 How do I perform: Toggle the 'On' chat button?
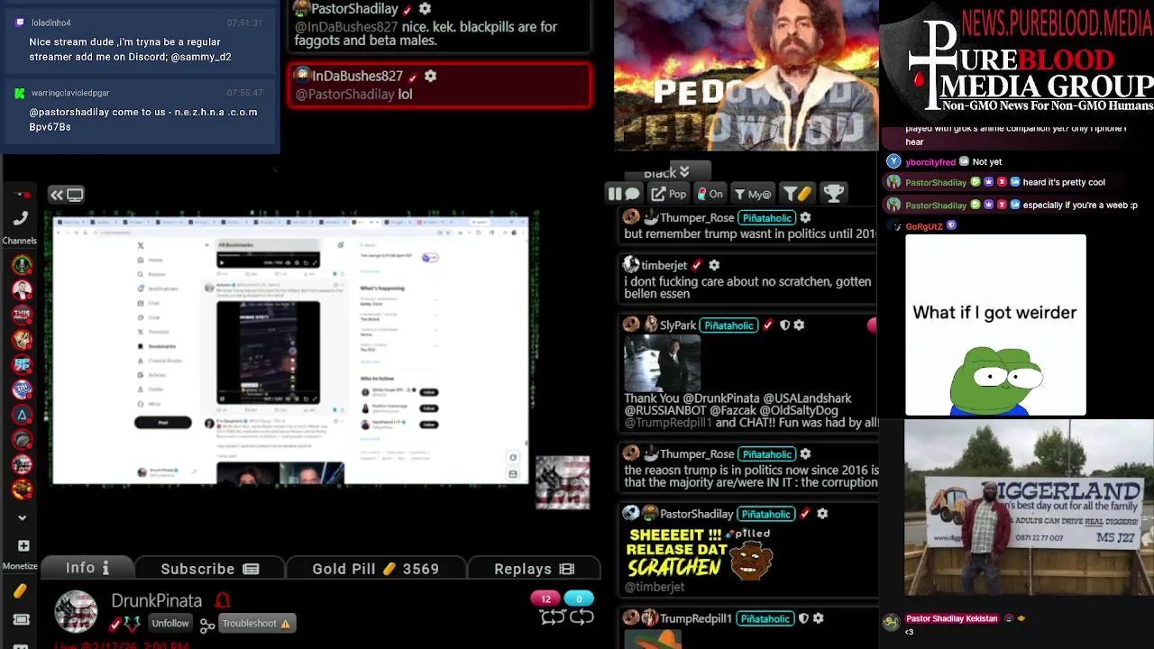710,194
